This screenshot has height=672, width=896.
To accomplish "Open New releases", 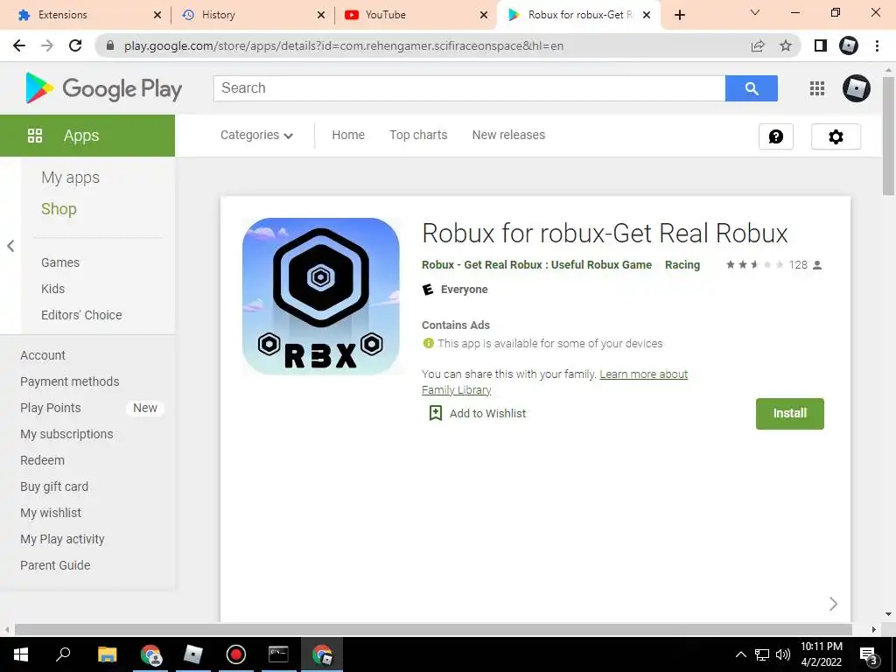I will [x=508, y=135].
